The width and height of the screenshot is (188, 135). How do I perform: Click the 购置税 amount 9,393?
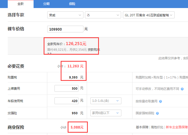73,77
